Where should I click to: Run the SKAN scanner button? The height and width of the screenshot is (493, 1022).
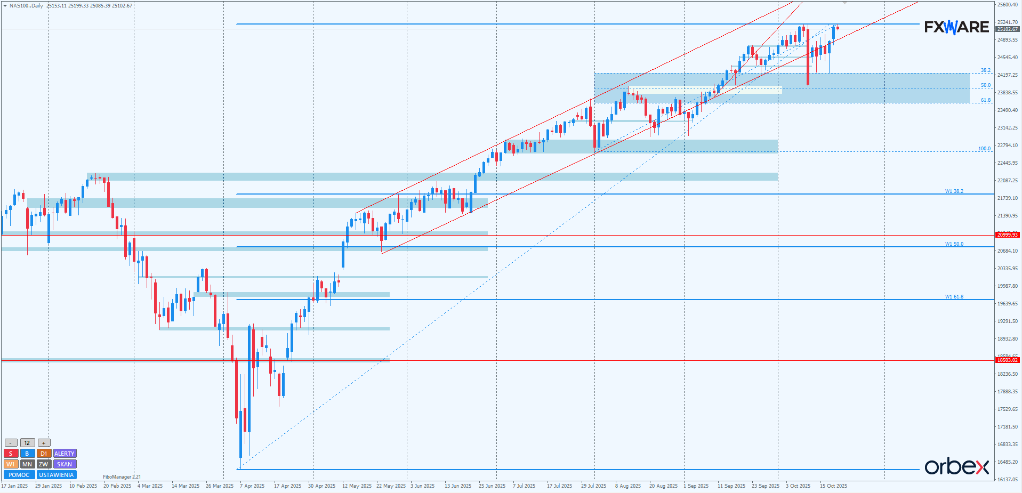65,464
